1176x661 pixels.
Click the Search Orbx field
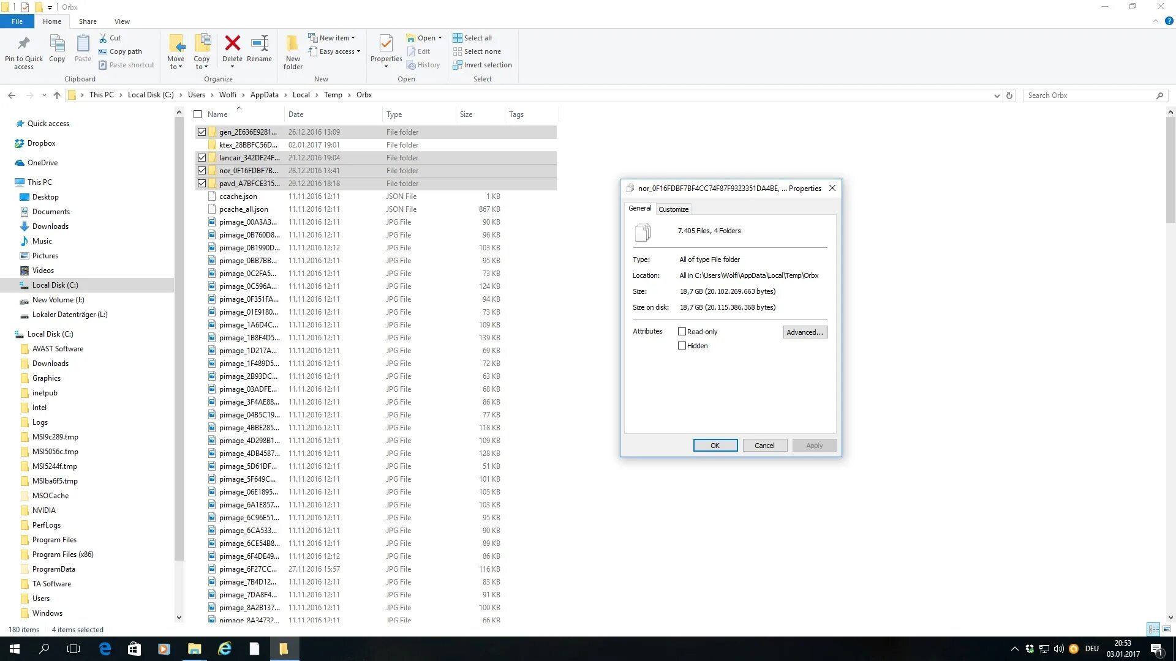[1090, 95]
